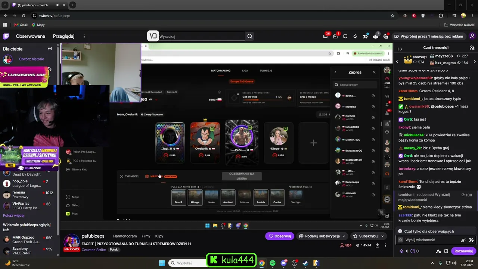The height and width of the screenshot is (269, 478).
Task: Open Chrome from the Windows taskbar
Action: pos(262,263)
